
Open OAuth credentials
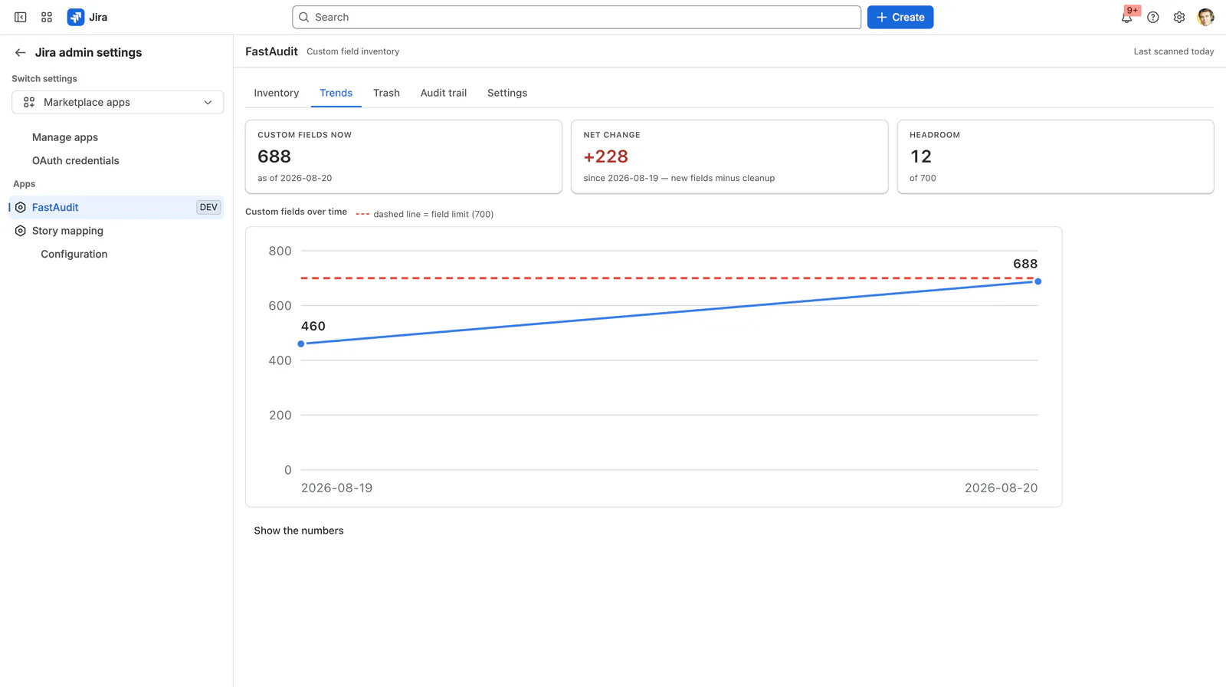point(76,160)
